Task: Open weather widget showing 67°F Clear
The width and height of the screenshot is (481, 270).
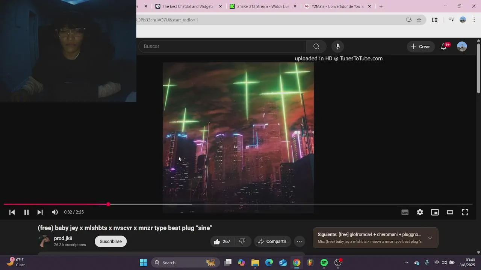Action: point(16,262)
